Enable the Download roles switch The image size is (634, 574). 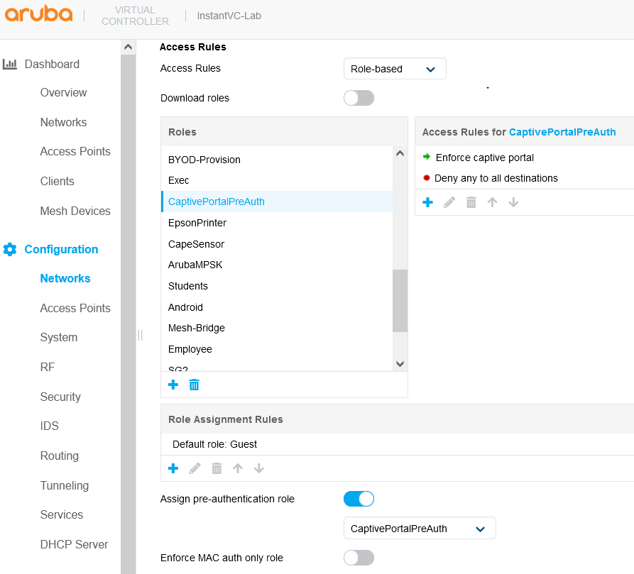[359, 98]
